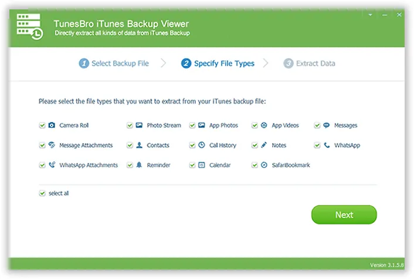The height and width of the screenshot is (279, 414).
Task: Click the Camera Roll camera icon
Action: pos(52,125)
